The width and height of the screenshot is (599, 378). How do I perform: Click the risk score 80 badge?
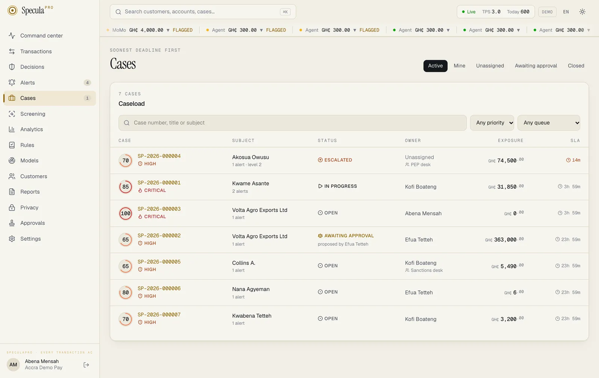pos(126,293)
